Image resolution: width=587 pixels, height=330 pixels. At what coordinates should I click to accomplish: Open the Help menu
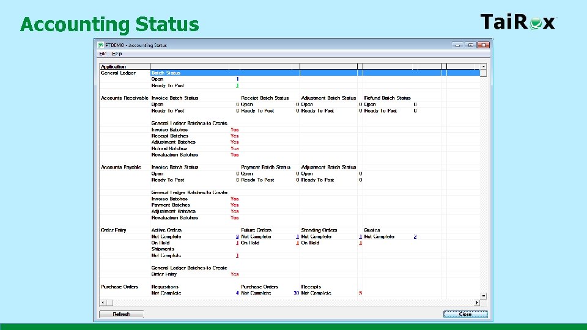tap(117, 54)
